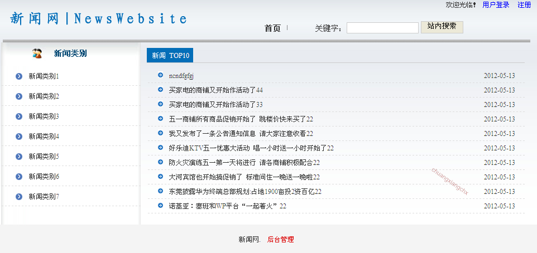537x253 pixels.
Task: Click the arrow icon beside 新闻类别4
Action: tap(19, 137)
